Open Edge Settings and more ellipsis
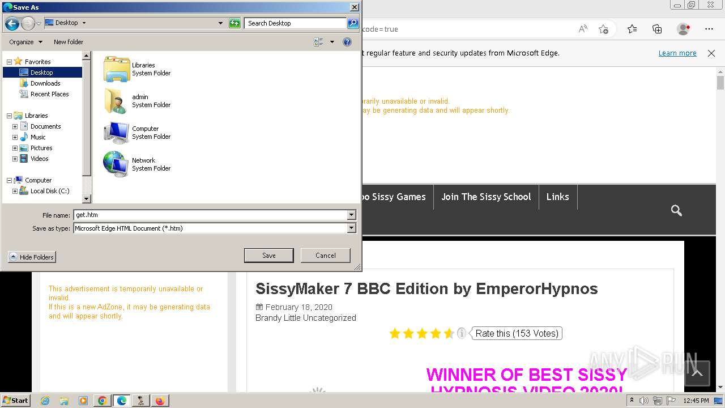Image resolution: width=725 pixels, height=408 pixels. (x=709, y=29)
